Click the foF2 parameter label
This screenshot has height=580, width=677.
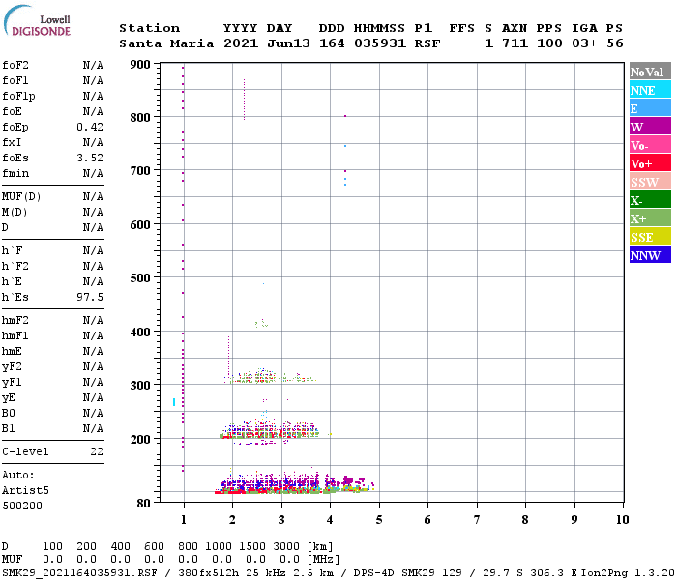15,65
